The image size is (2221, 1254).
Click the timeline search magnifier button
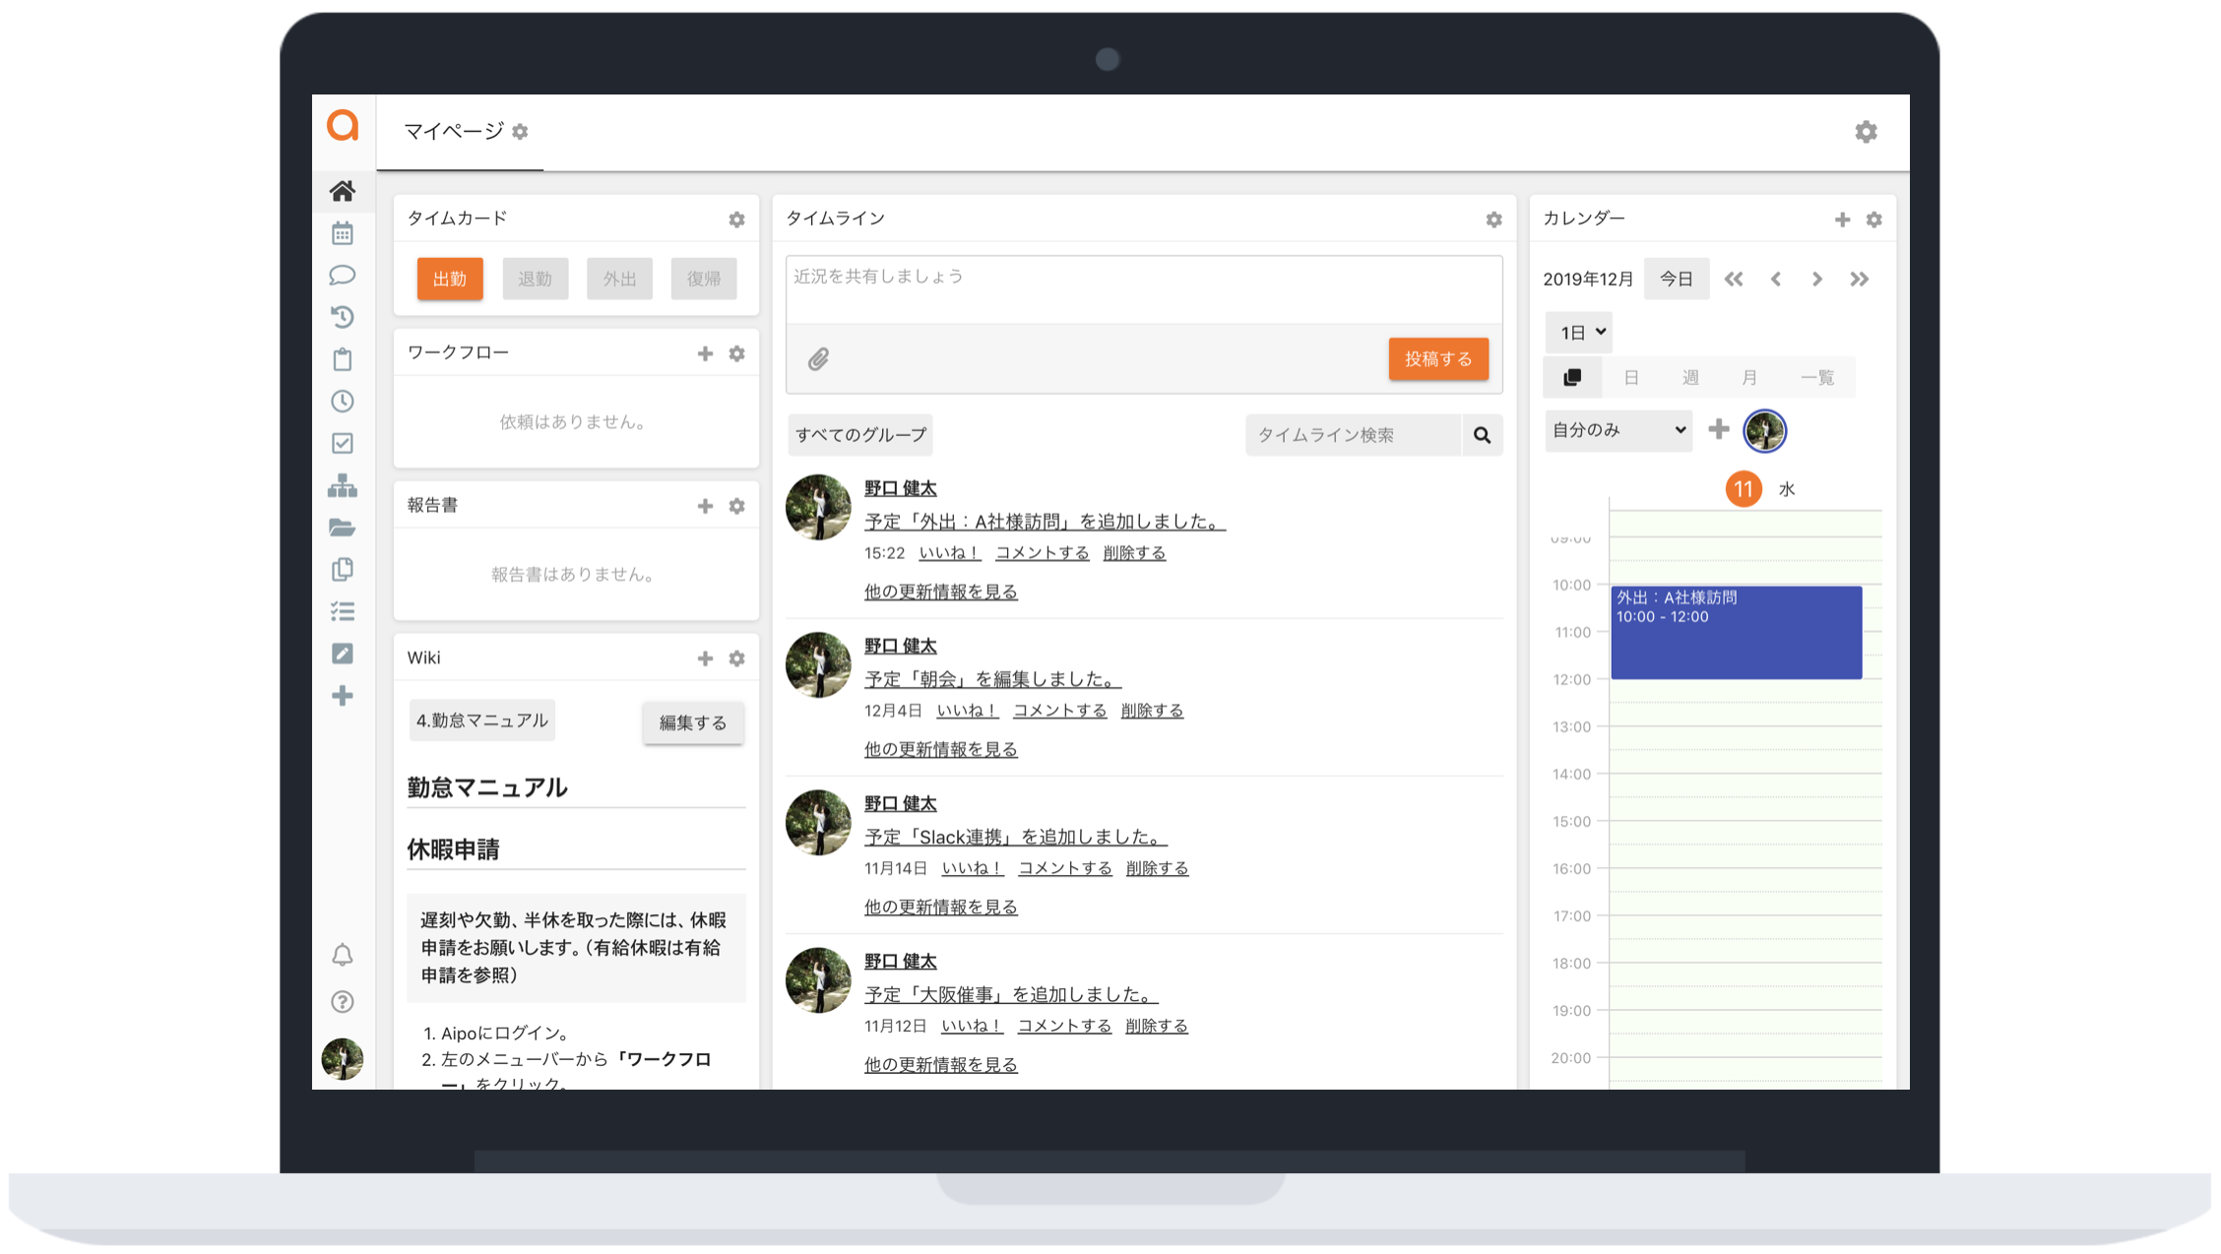point(1482,435)
